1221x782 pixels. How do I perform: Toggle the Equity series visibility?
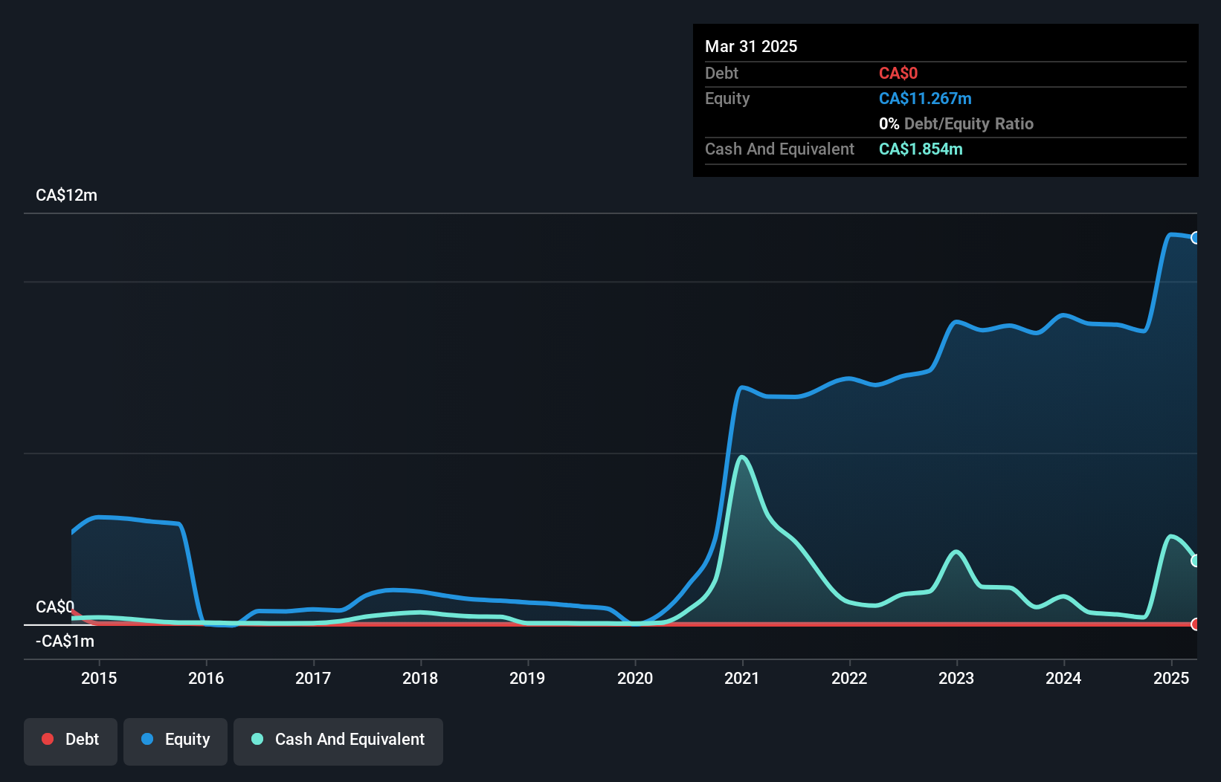(x=175, y=740)
